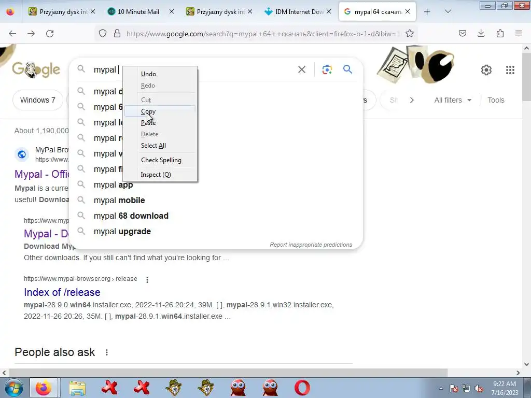
Task: Reload the current page
Action: [x=50, y=34]
